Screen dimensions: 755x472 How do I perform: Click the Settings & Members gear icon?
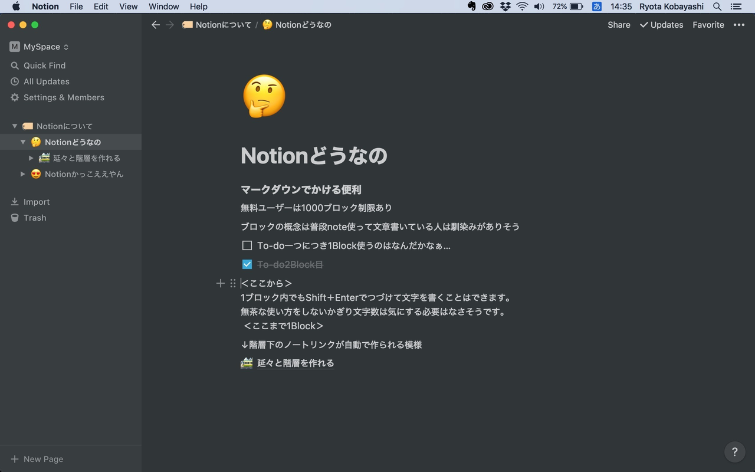click(x=15, y=97)
